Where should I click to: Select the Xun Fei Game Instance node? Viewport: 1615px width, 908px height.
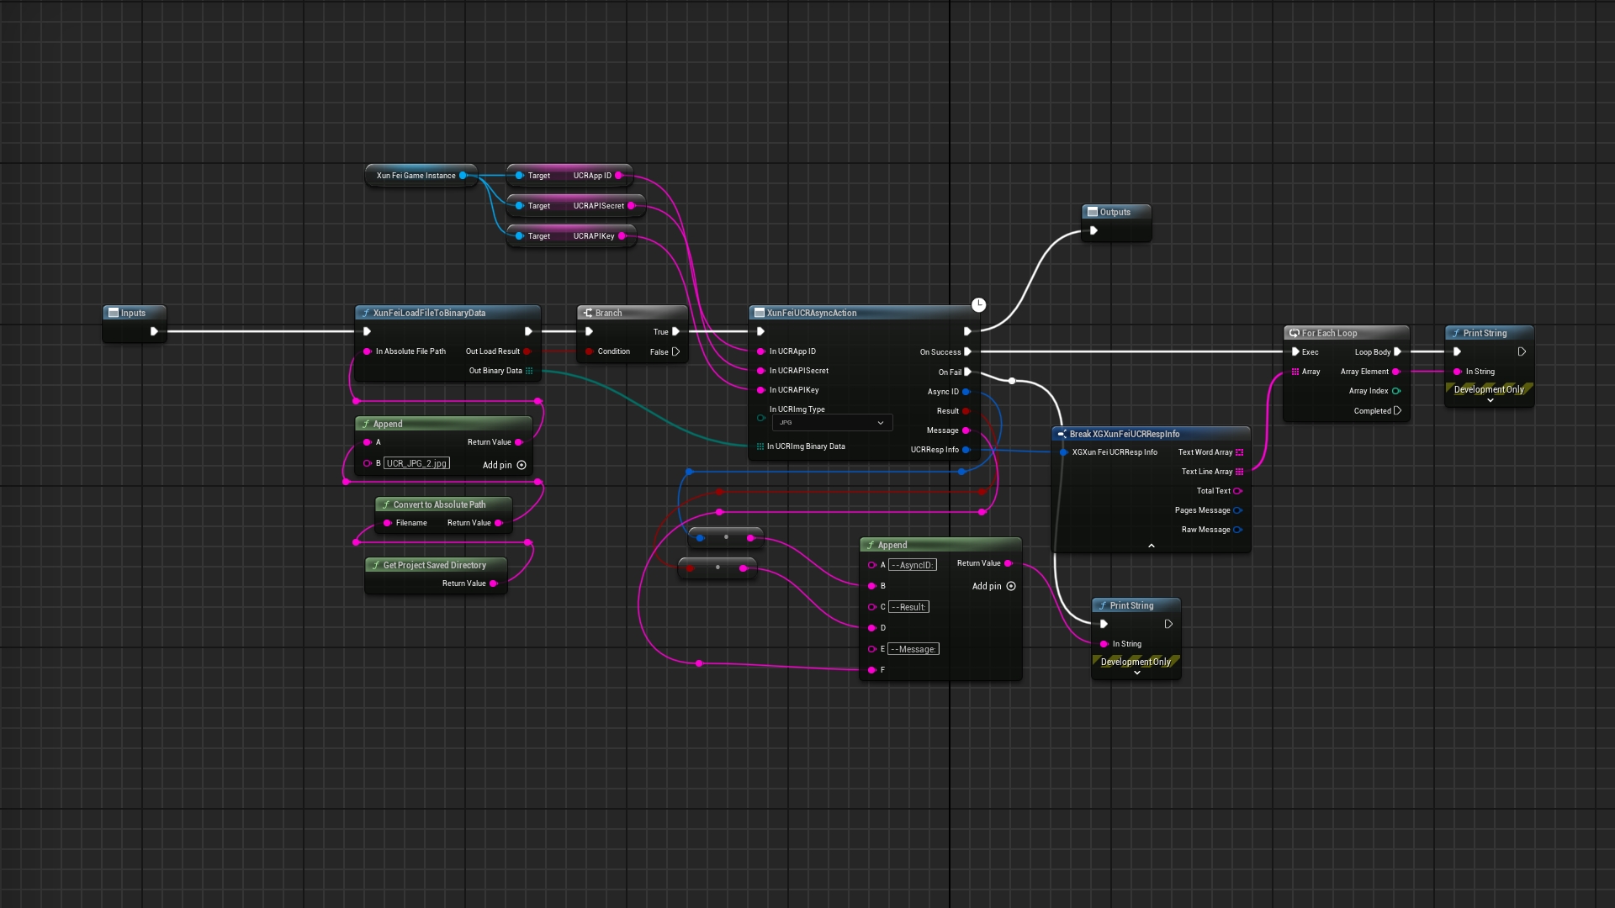point(416,176)
